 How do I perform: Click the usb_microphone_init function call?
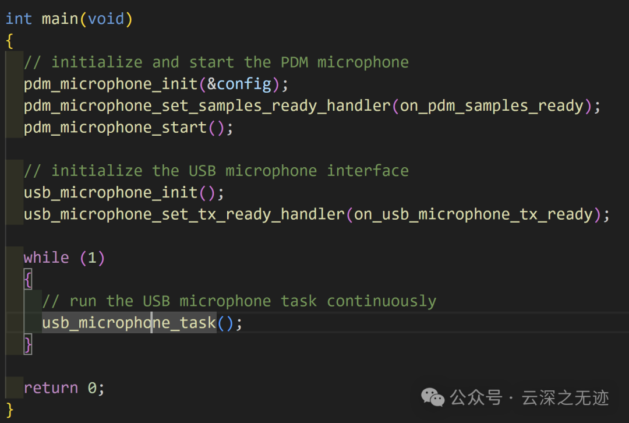[x=111, y=193]
